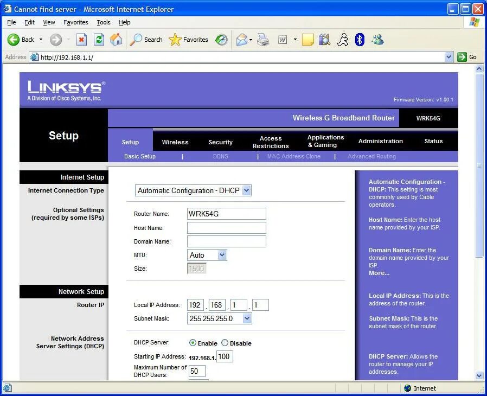
Task: Switch to the Wireless tab
Action: [175, 142]
